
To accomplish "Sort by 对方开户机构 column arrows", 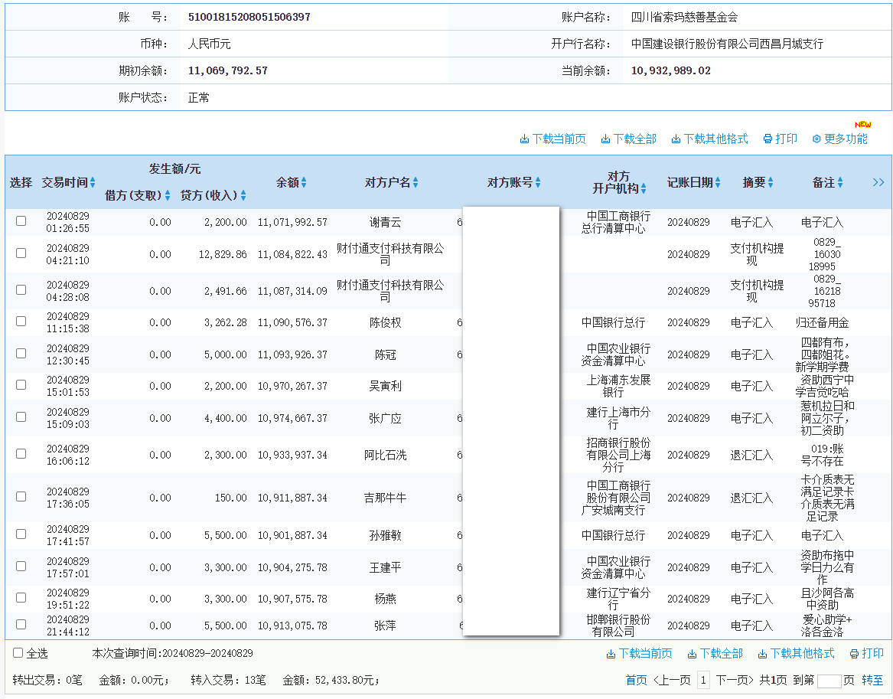I will (x=643, y=188).
